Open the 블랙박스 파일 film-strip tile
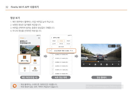 click(x=24, y=59)
